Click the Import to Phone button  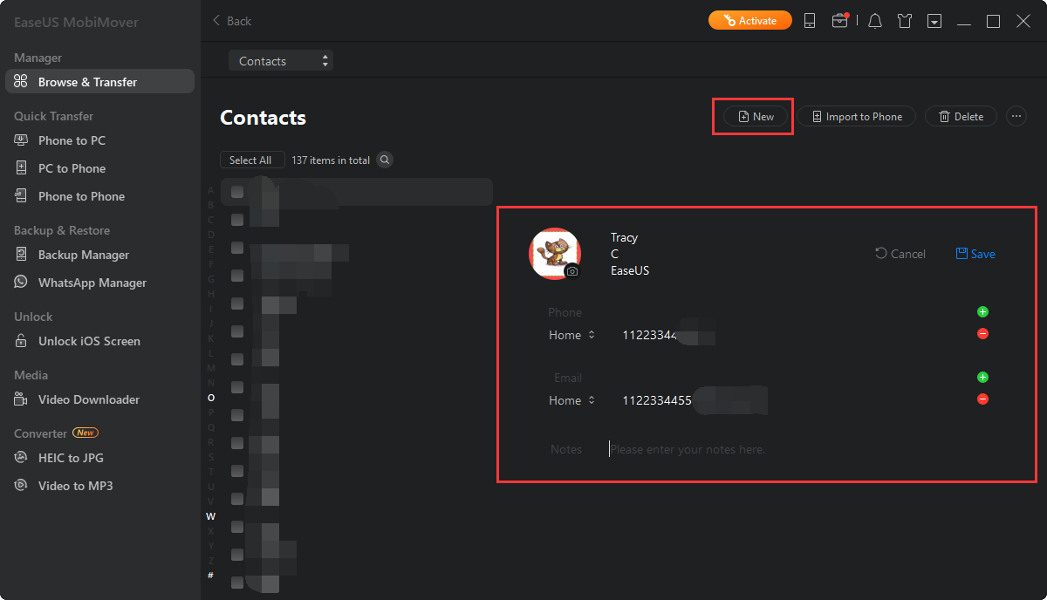click(856, 116)
